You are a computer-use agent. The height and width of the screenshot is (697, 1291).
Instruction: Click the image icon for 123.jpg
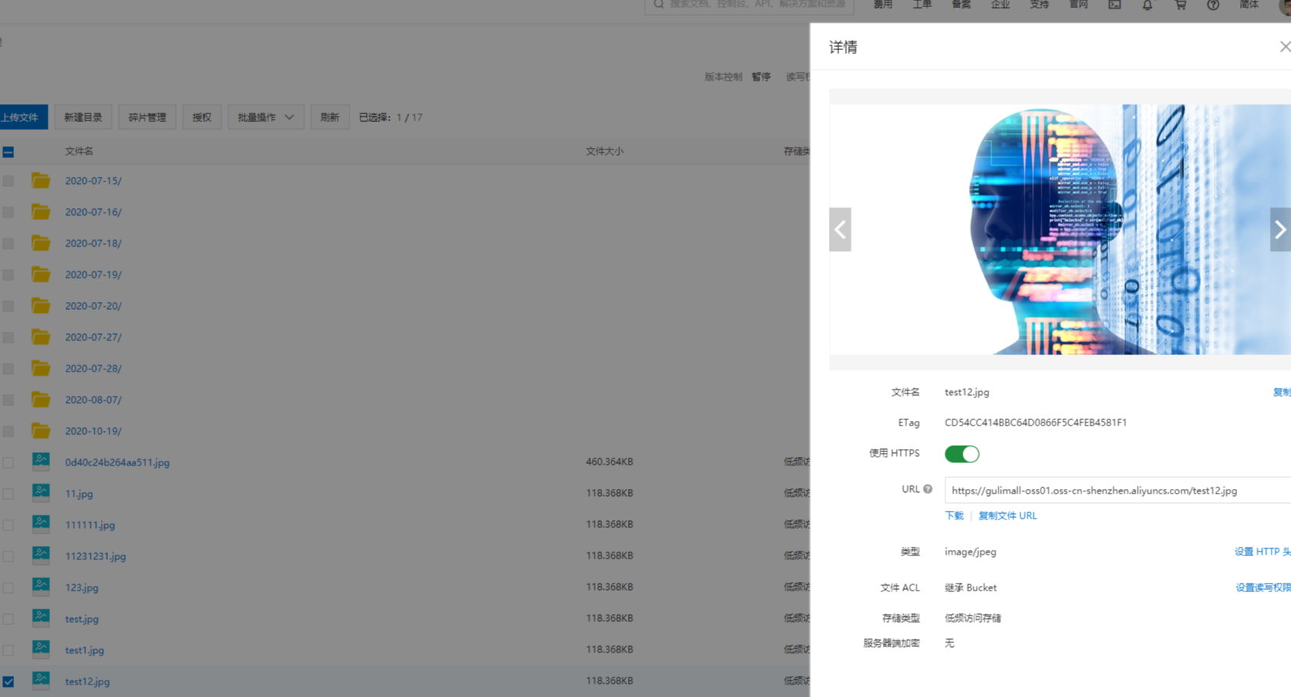point(41,587)
